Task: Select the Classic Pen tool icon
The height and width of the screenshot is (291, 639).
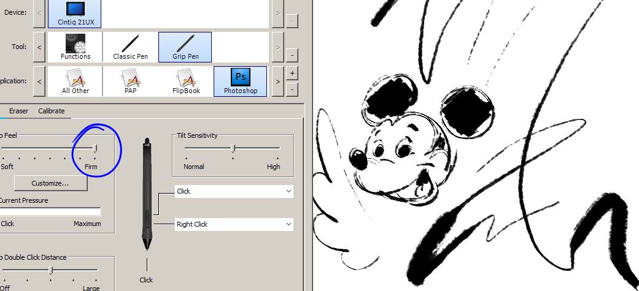Action: 130,47
